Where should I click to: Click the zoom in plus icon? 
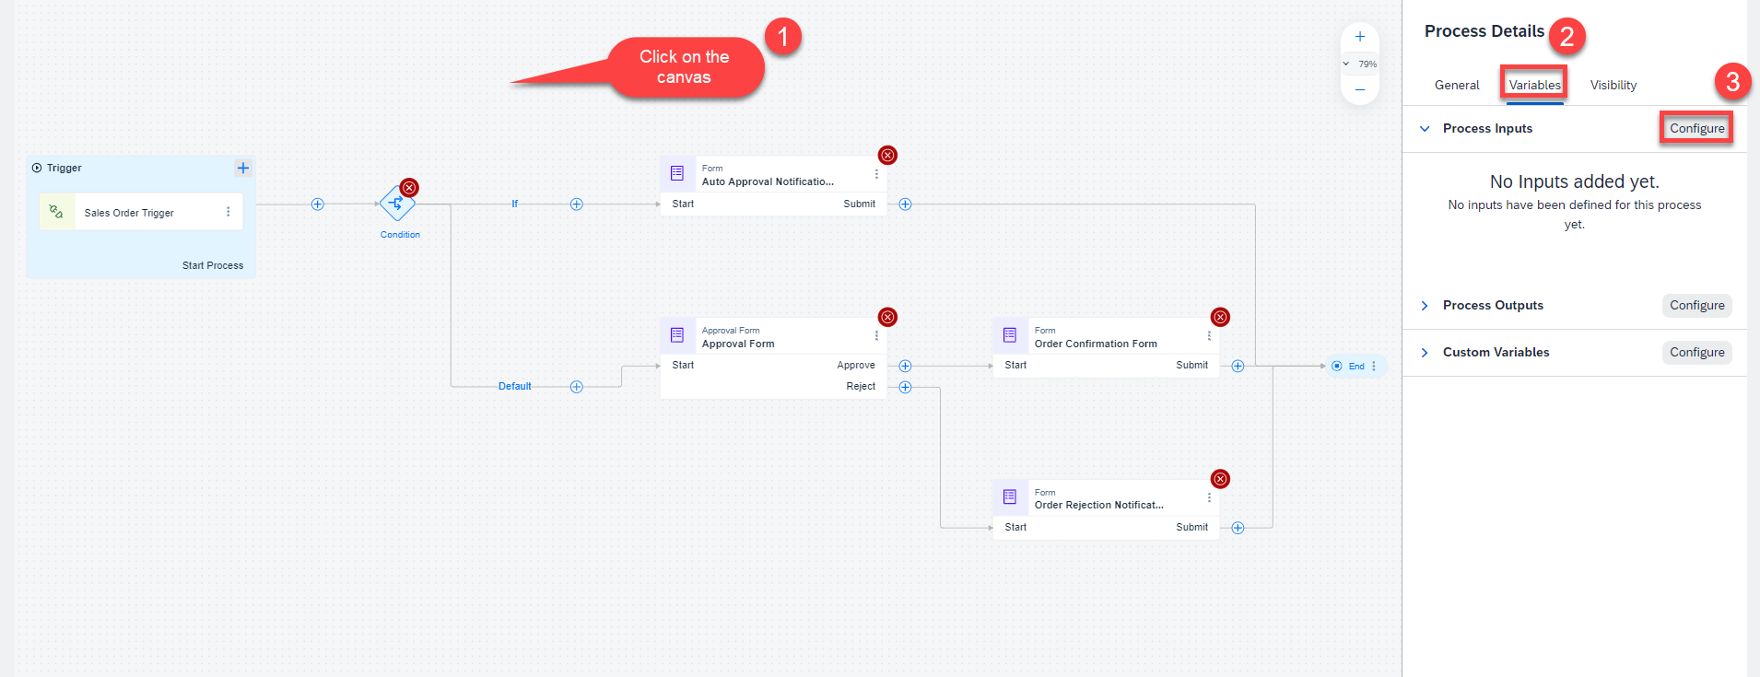click(1360, 37)
